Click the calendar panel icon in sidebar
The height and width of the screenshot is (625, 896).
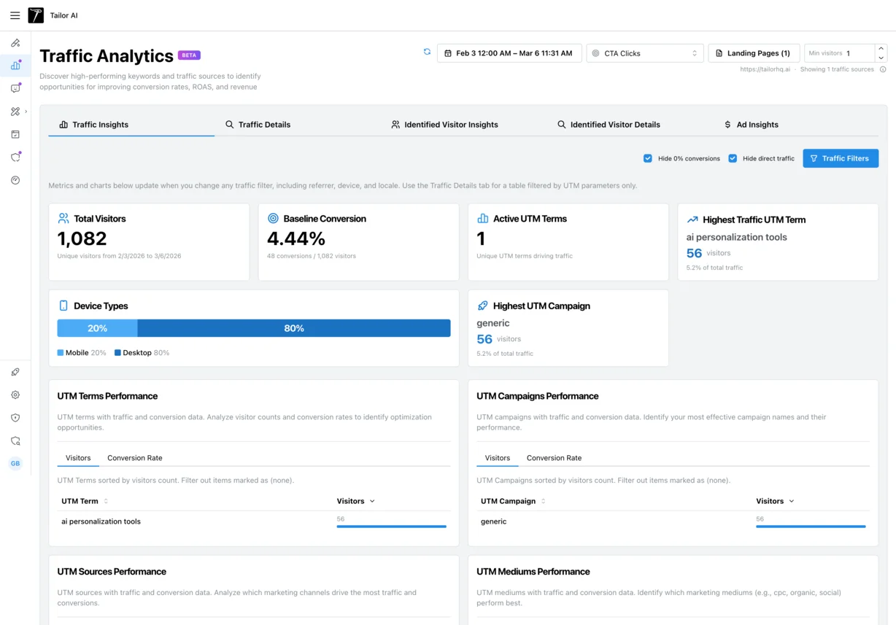[15, 134]
